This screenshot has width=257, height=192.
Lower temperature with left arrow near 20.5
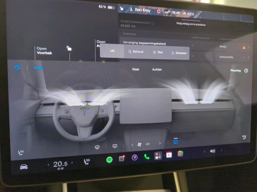(48, 165)
